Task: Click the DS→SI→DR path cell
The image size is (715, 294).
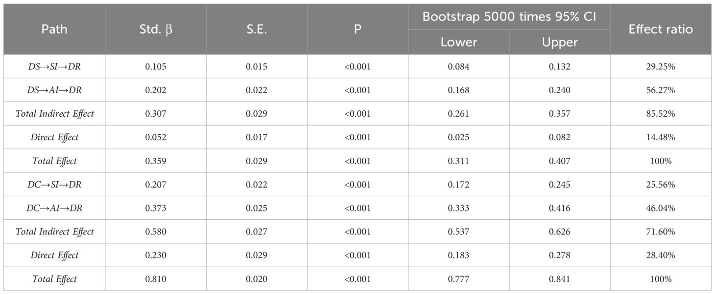Action: 54,66
